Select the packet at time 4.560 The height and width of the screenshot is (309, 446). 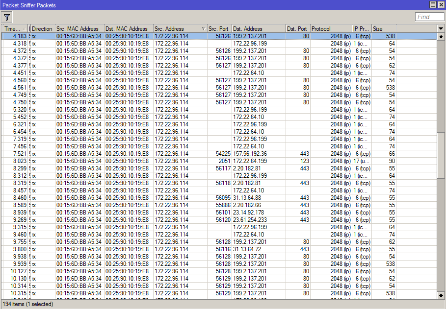(x=219, y=80)
